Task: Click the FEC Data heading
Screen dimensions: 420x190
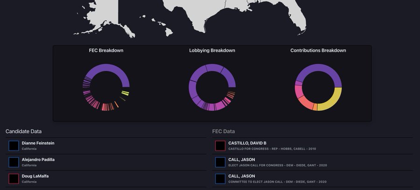Action: 224,131
